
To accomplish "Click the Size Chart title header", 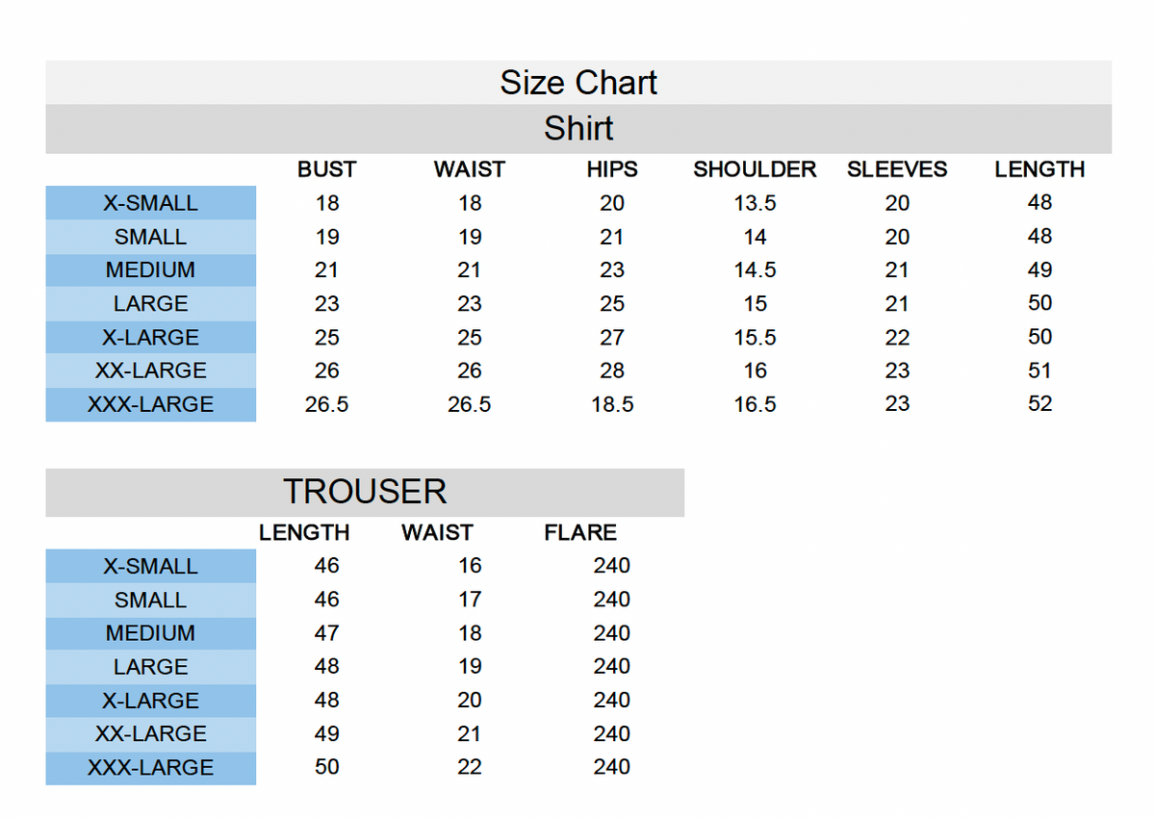I will (x=578, y=83).
